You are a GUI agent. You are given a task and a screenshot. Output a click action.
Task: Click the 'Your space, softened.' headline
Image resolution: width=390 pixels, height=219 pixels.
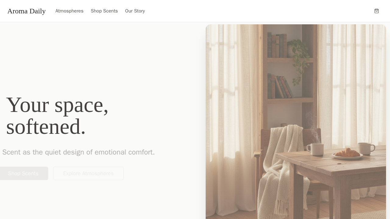point(57,116)
